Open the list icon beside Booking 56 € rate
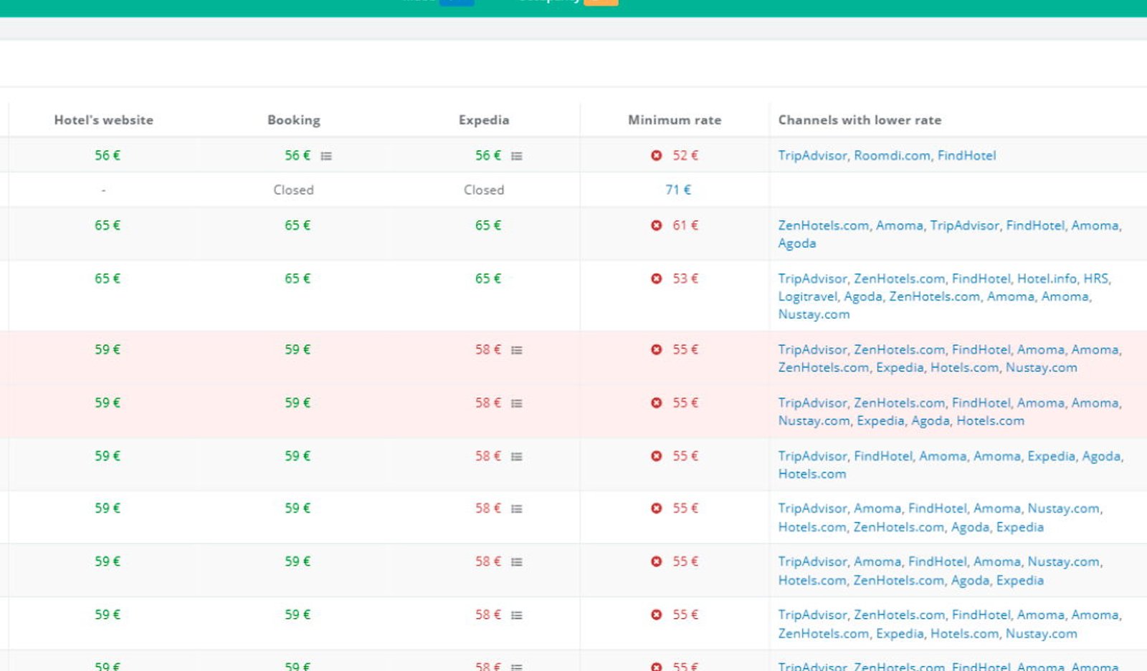Viewport: 1147px width, 671px height. tap(326, 156)
